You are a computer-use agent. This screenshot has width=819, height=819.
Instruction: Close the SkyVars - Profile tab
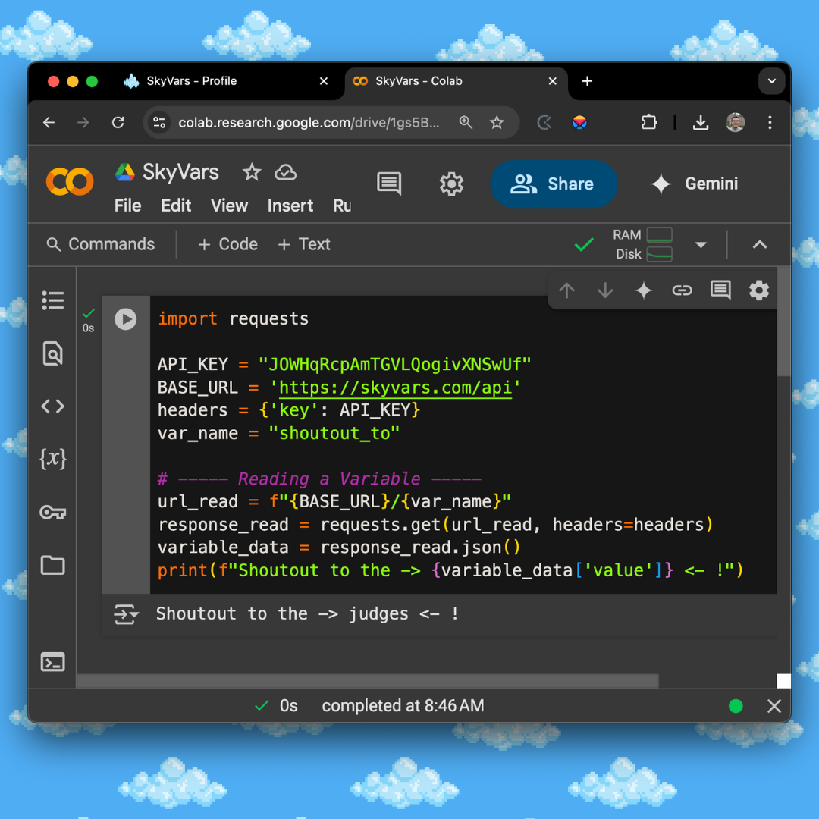point(324,81)
